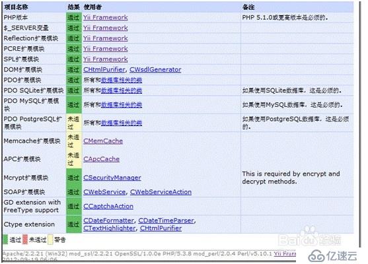This screenshot has height=264, width=368.
Task: Click 未通过 result cell for PDO PostgreSQL
Action: 74,123
